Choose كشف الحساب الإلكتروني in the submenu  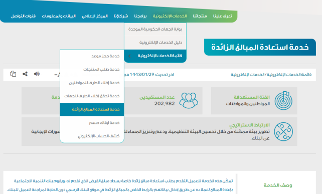[x=92, y=136]
